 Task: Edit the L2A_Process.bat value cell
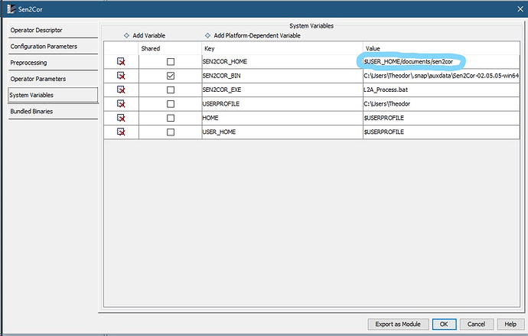pos(441,90)
